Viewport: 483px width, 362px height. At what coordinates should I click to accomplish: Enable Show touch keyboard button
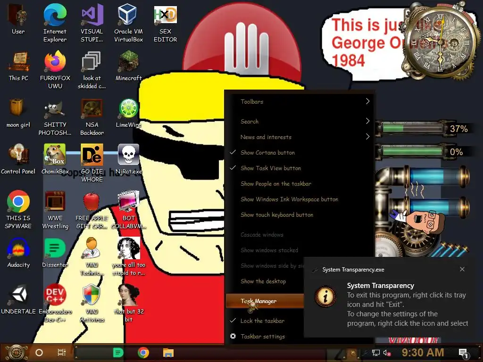click(x=300, y=214)
